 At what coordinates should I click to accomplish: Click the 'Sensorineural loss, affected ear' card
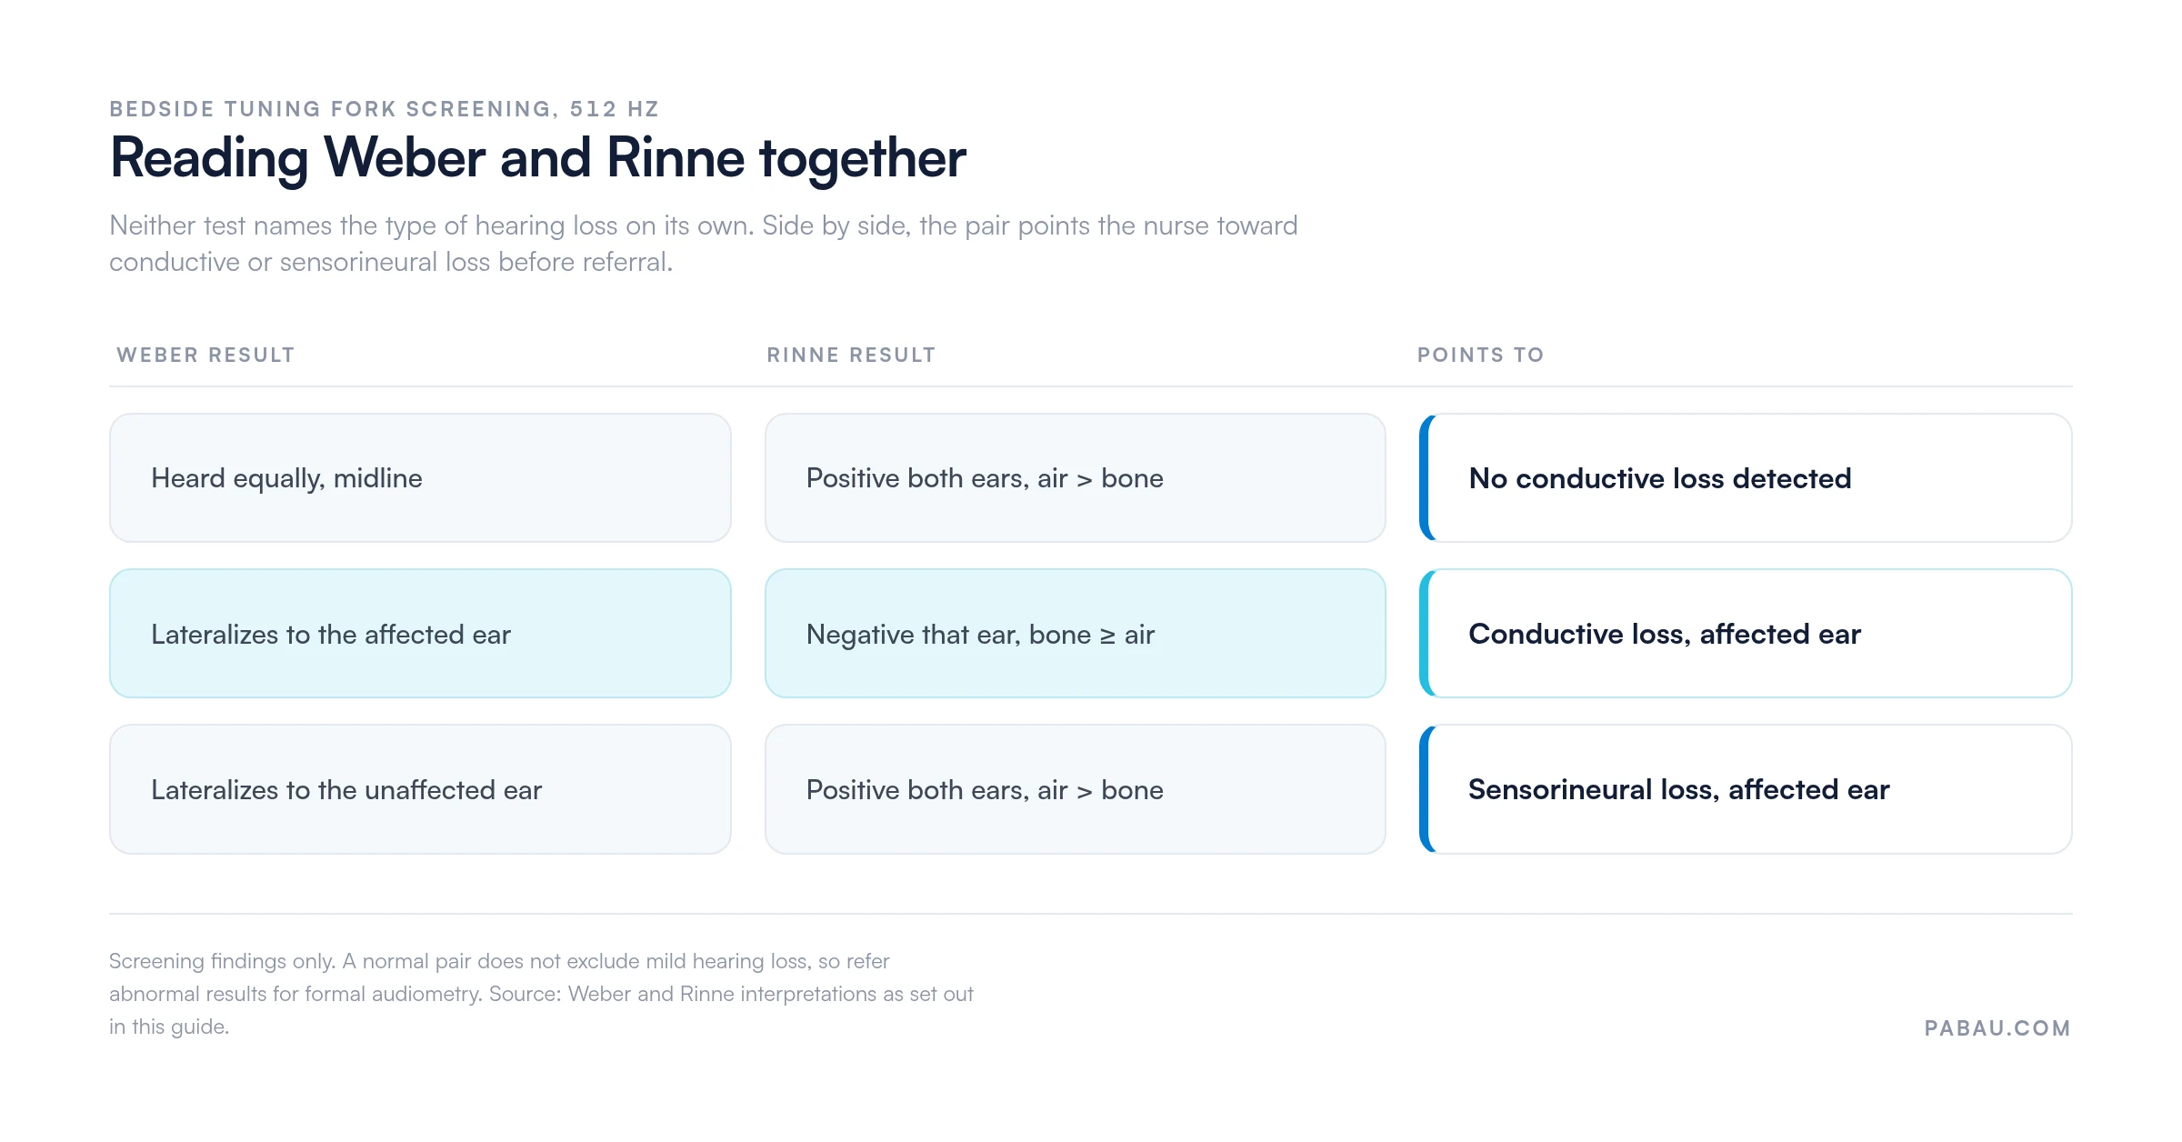(x=1746, y=789)
